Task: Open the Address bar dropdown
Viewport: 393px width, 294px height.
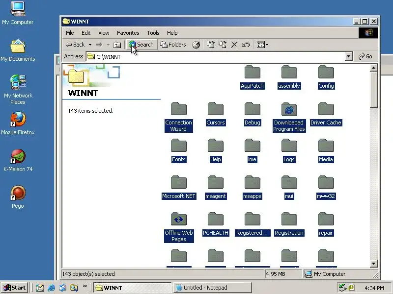Action: pyautogui.click(x=348, y=56)
